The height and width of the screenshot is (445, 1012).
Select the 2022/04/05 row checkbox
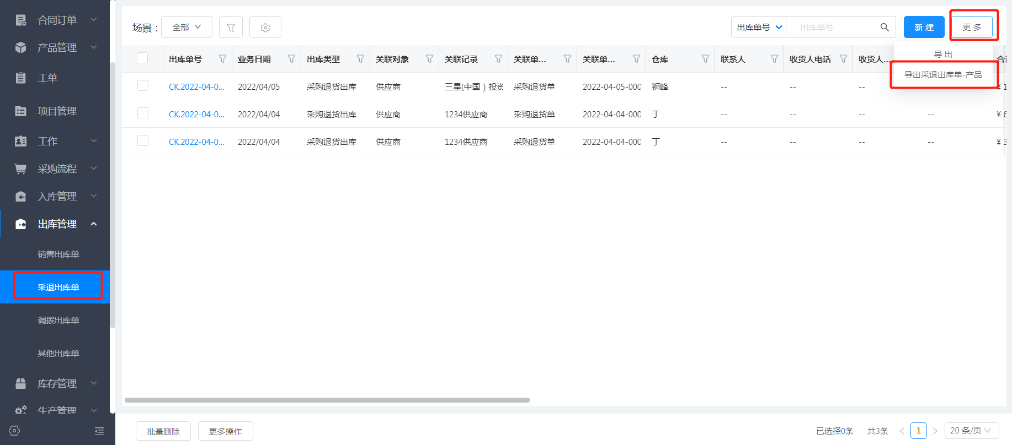(143, 85)
